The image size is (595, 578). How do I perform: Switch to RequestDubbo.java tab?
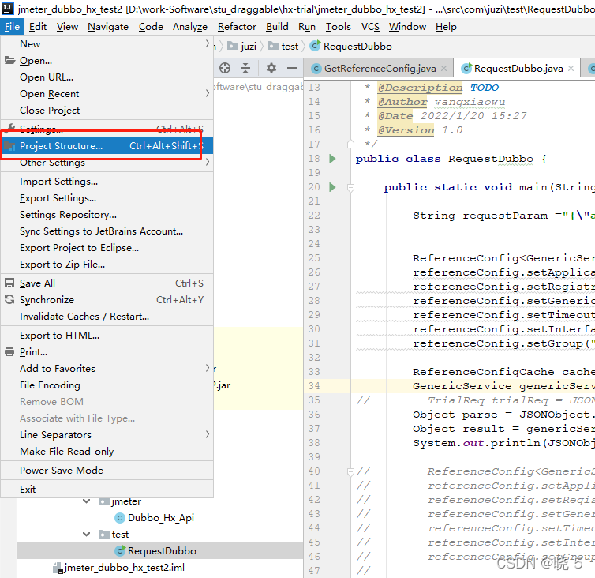point(518,69)
